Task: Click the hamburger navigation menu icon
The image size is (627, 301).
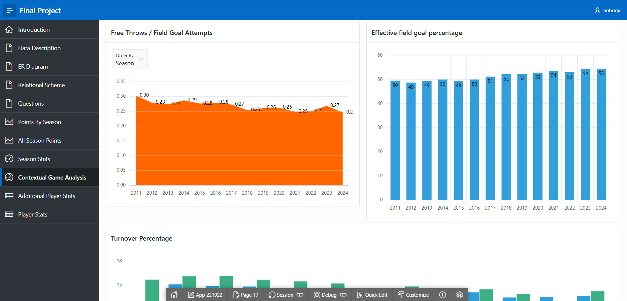Action: [x=10, y=11]
